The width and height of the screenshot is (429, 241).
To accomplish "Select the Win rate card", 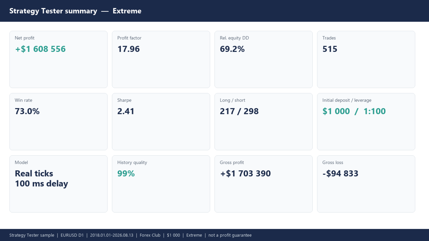I will tap(58, 122).
